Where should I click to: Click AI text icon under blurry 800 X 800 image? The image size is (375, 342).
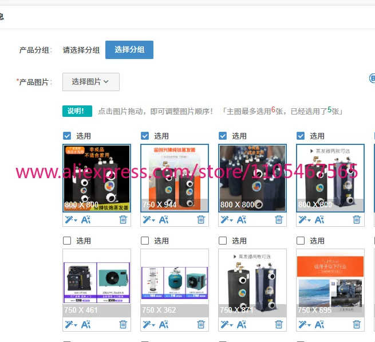tap(242, 219)
